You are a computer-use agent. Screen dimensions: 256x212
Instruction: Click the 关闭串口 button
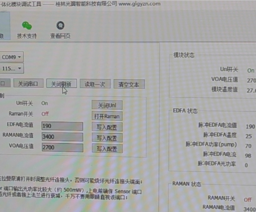28,83
